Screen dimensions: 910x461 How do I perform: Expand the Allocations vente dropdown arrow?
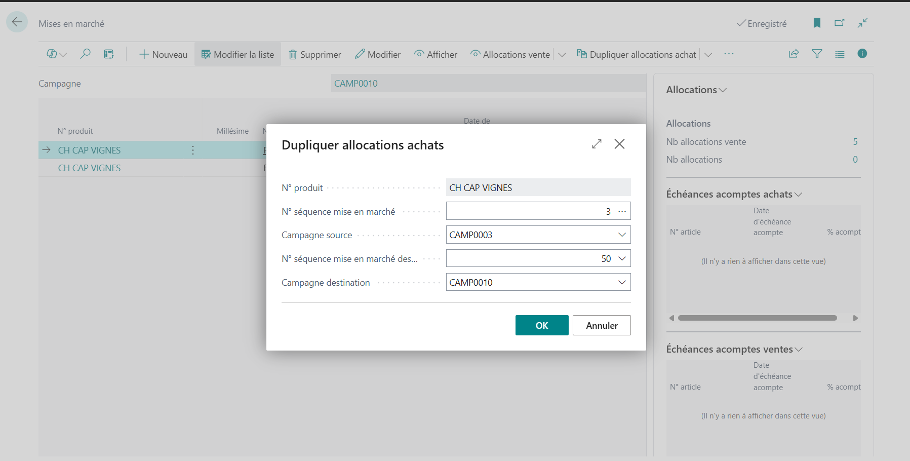click(x=562, y=55)
